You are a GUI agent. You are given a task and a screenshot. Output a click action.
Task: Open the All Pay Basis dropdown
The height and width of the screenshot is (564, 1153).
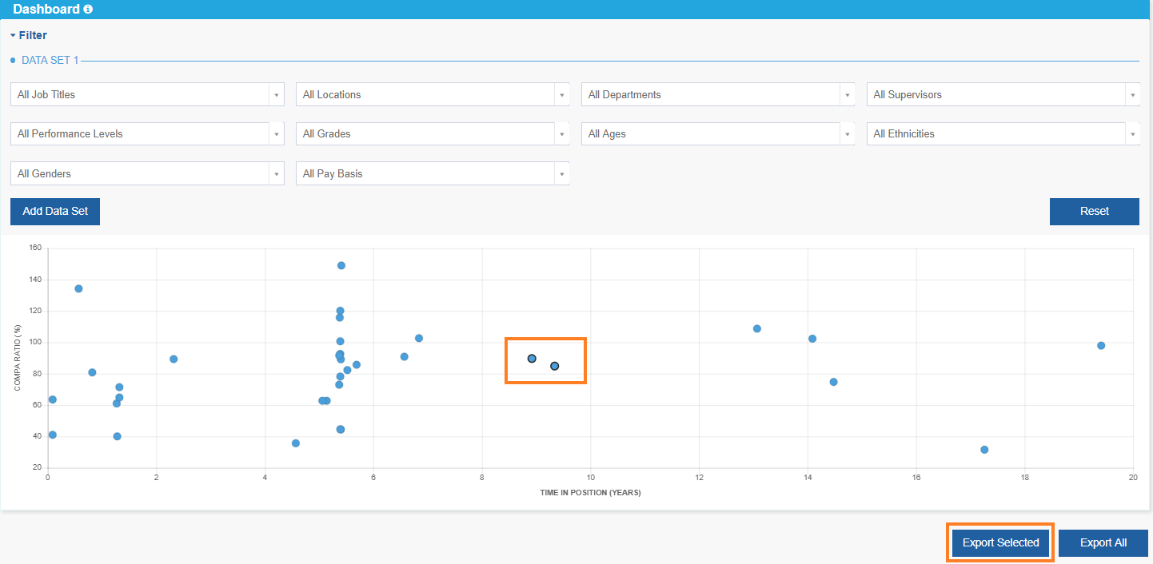562,173
